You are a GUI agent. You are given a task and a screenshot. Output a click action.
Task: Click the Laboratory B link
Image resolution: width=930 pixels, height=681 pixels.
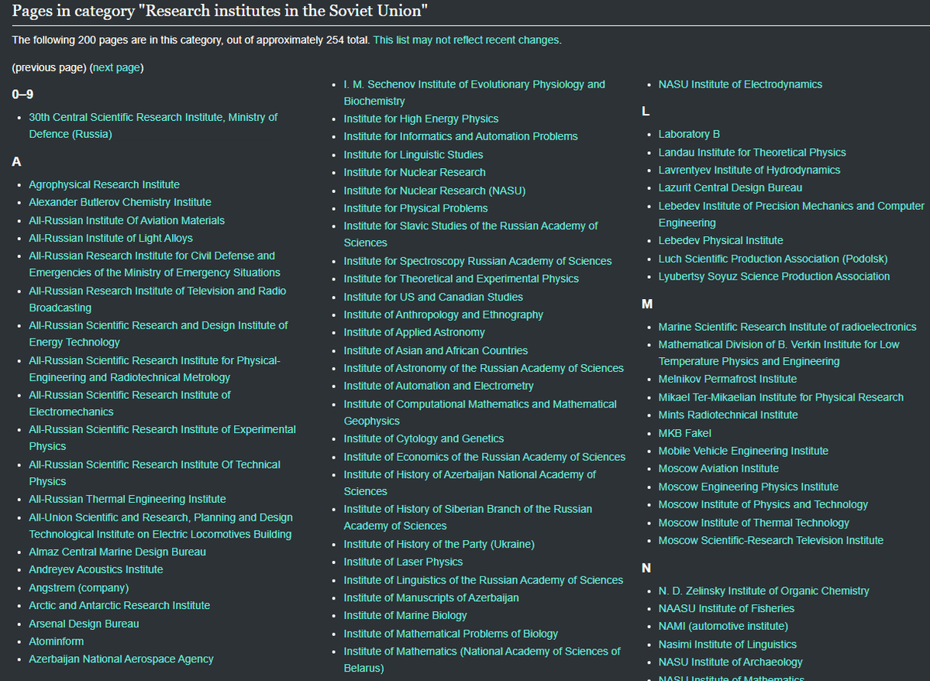[689, 134]
